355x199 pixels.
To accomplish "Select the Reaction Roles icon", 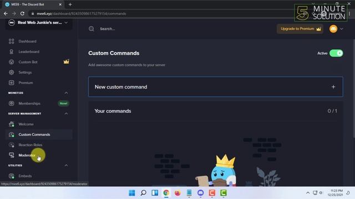I will (x=11, y=145).
